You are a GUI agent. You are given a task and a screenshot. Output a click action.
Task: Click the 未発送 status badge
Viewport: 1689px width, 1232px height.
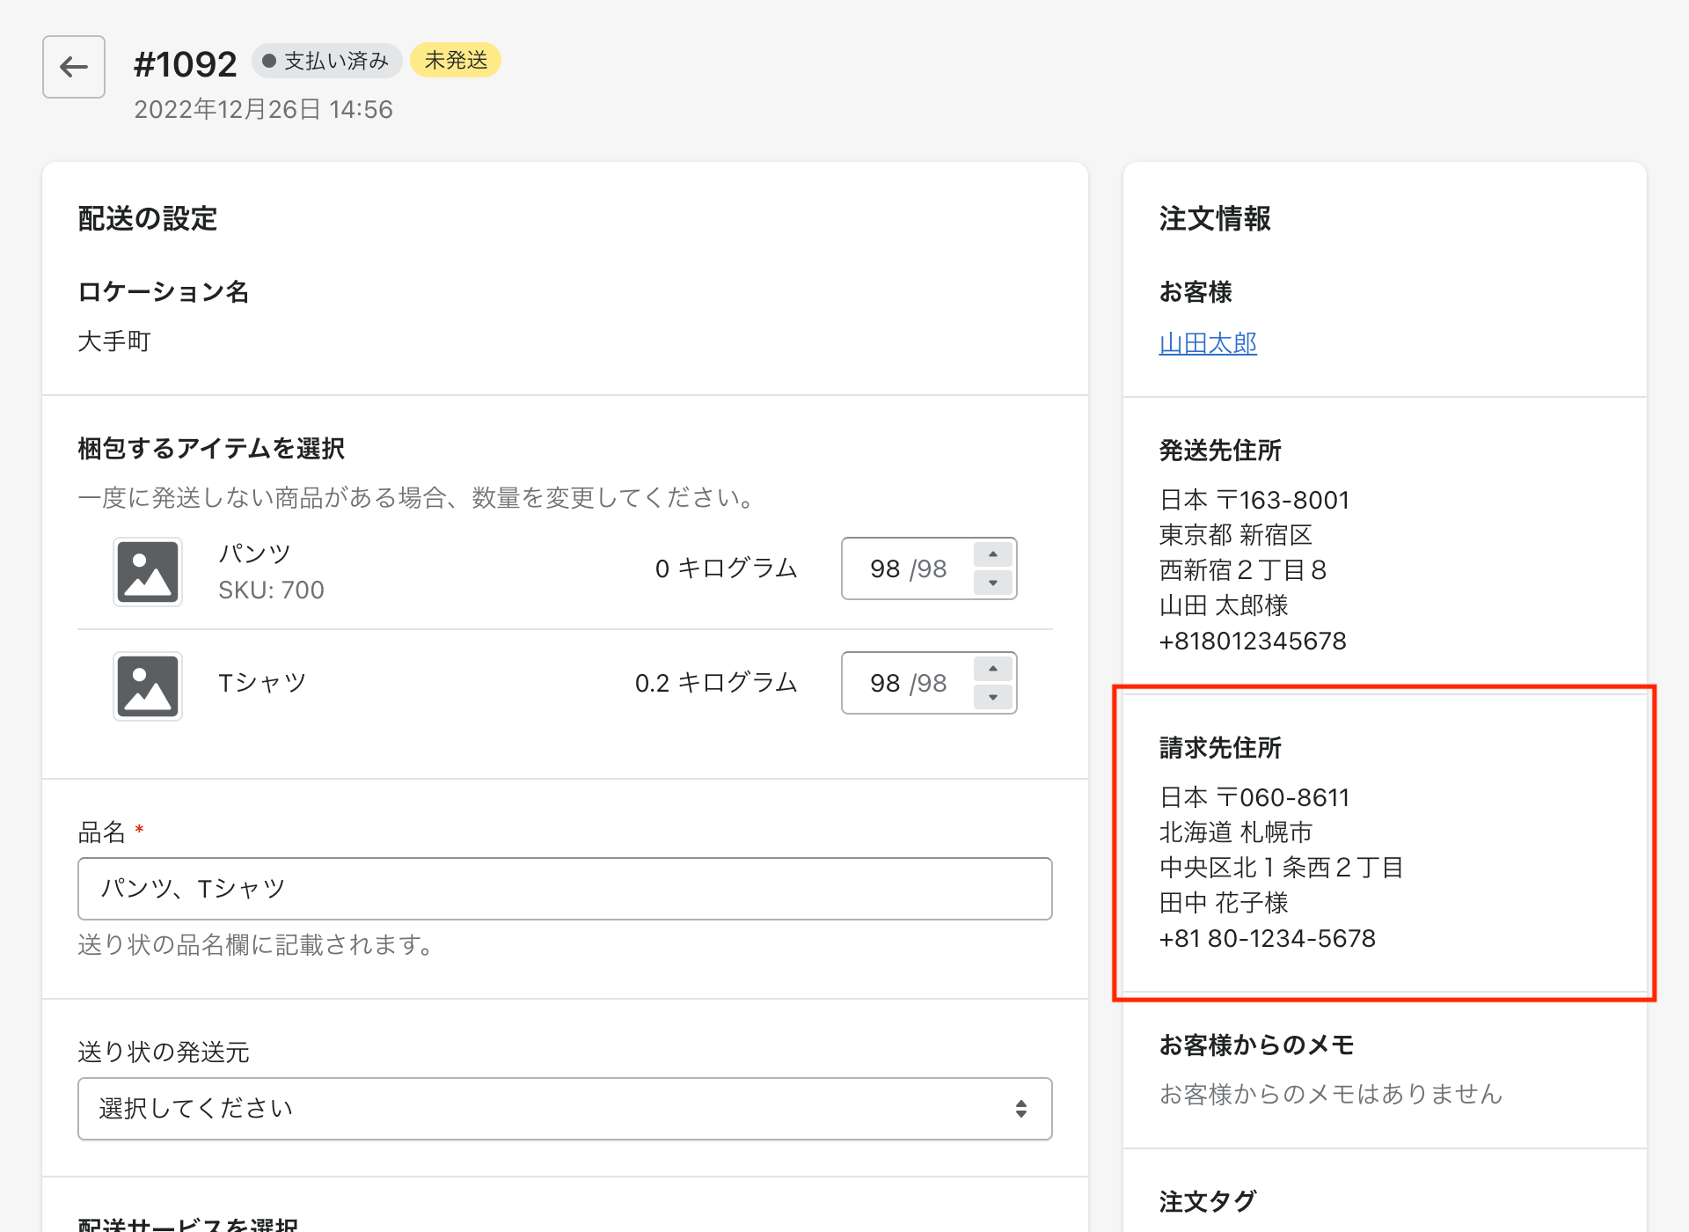(456, 60)
